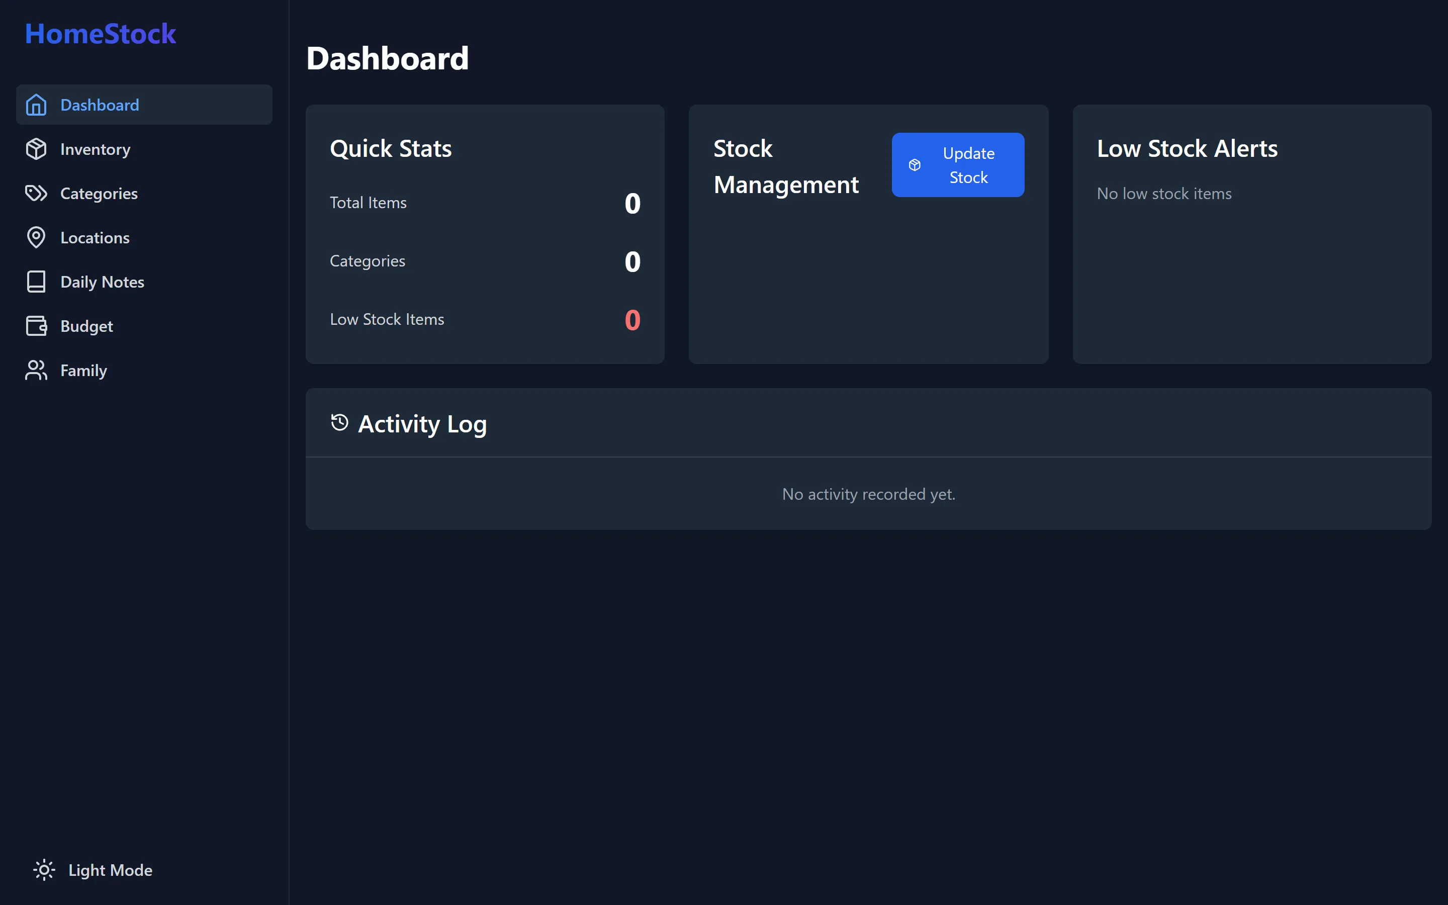The image size is (1448, 905).
Task: Click the Budget wallet icon
Action: [x=36, y=326]
